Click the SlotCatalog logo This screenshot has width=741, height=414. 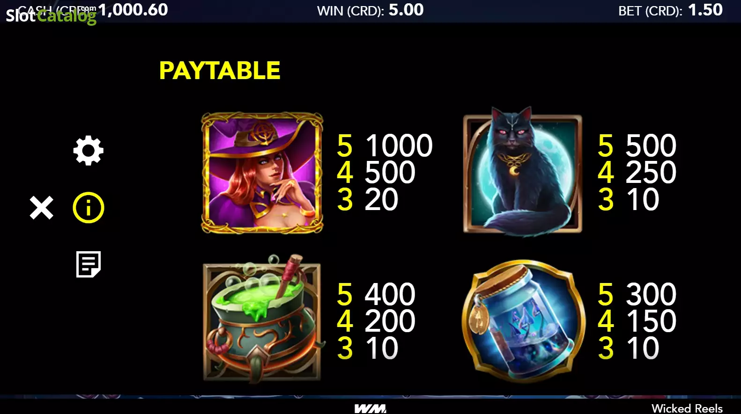51,15
